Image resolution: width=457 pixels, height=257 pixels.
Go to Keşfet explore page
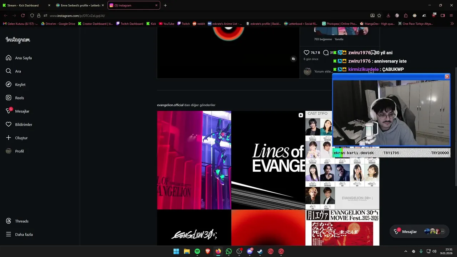coord(16,85)
